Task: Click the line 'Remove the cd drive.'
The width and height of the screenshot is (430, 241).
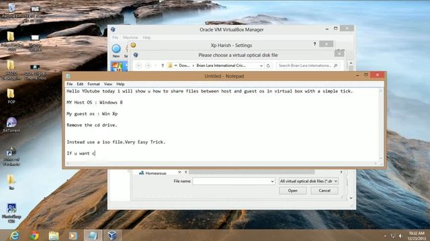Action: click(92, 125)
